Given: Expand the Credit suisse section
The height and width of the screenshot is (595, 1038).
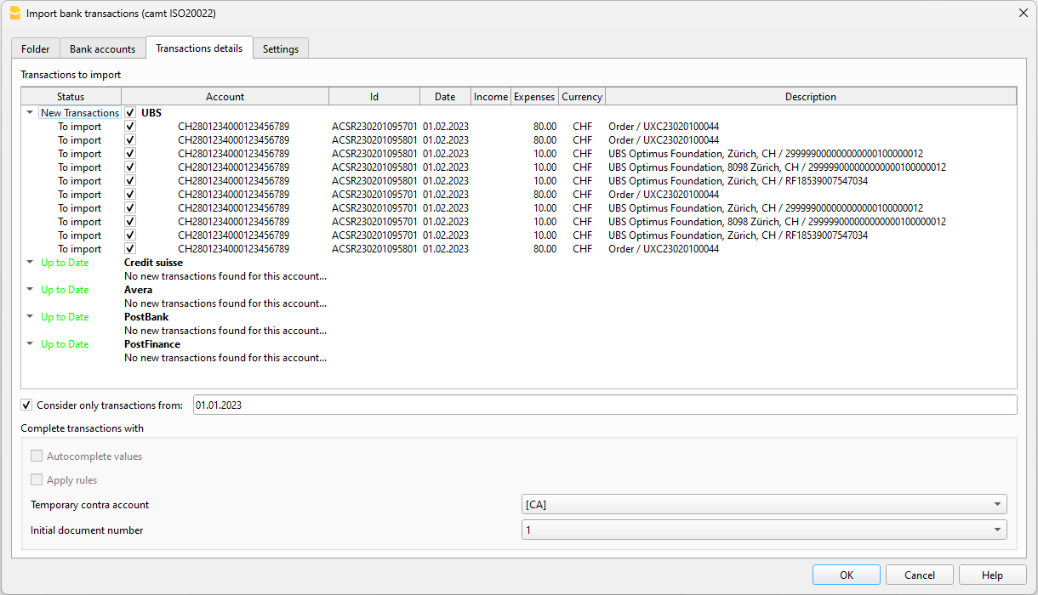Looking at the screenshot, I should click(30, 263).
